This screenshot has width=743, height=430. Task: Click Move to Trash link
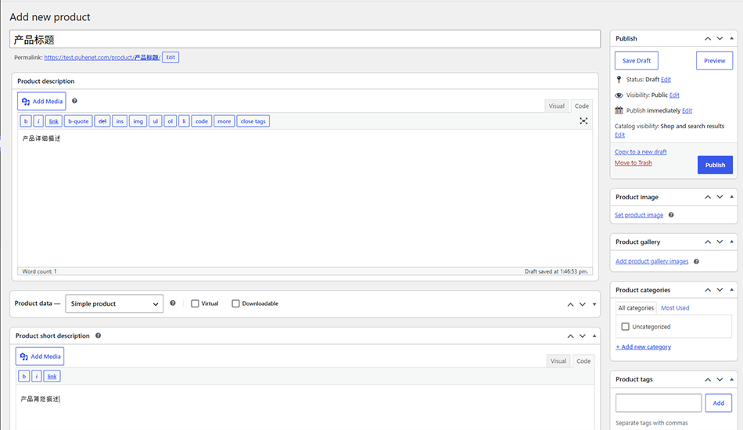633,163
